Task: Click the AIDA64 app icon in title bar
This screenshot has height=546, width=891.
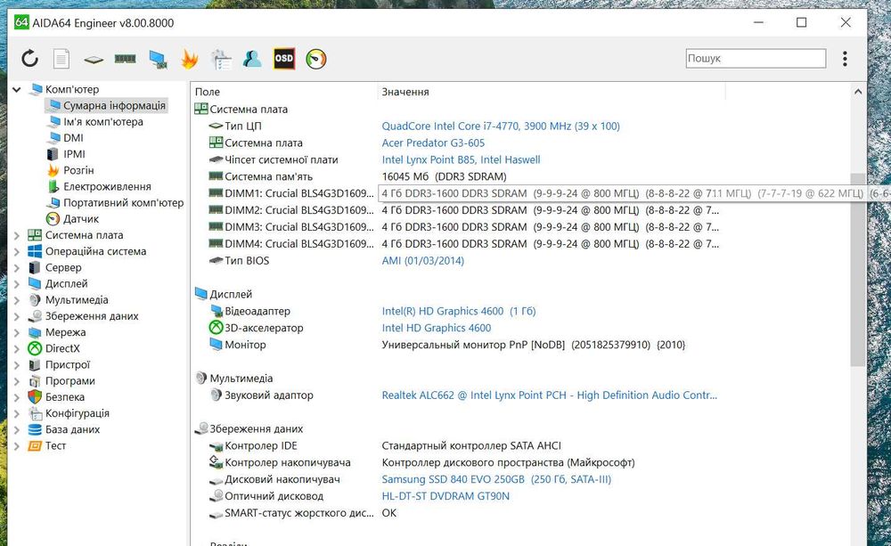Action: click(x=21, y=23)
